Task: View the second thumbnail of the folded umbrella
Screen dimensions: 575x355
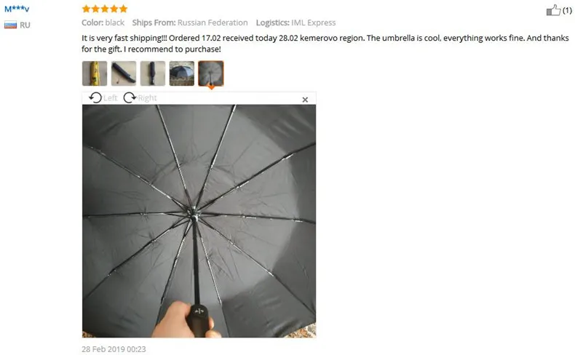Action: (124, 73)
